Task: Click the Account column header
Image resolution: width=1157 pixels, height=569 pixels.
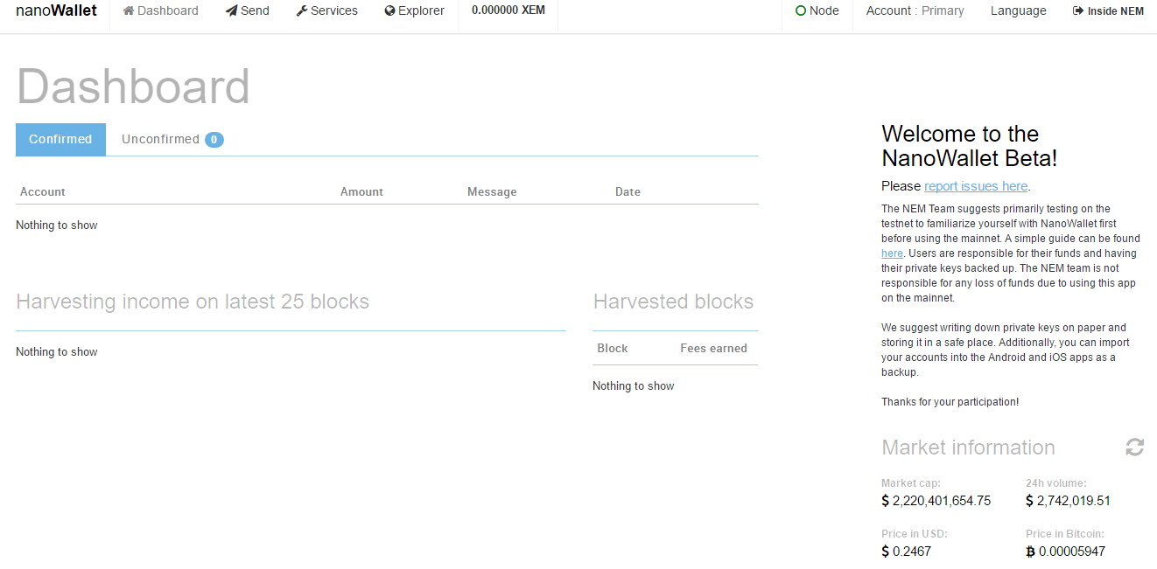Action: coord(43,192)
